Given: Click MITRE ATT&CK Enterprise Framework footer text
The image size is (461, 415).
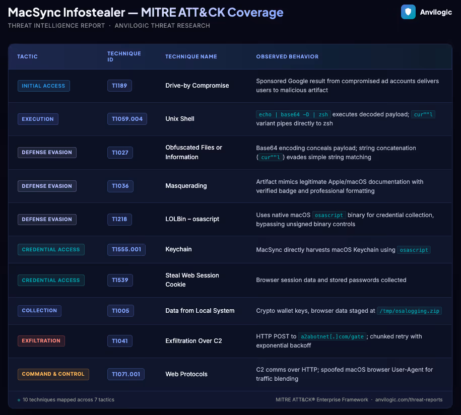Looking at the screenshot, I should pyautogui.click(x=321, y=400).
